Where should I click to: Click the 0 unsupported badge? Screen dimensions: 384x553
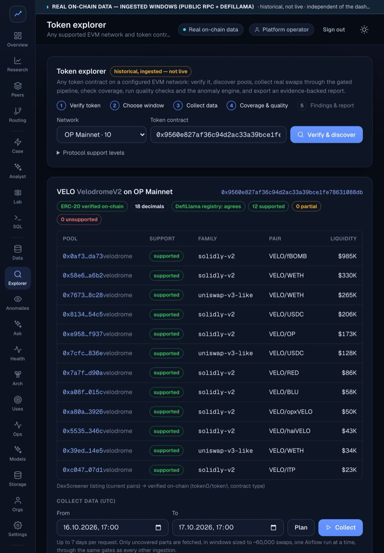tap(79, 219)
